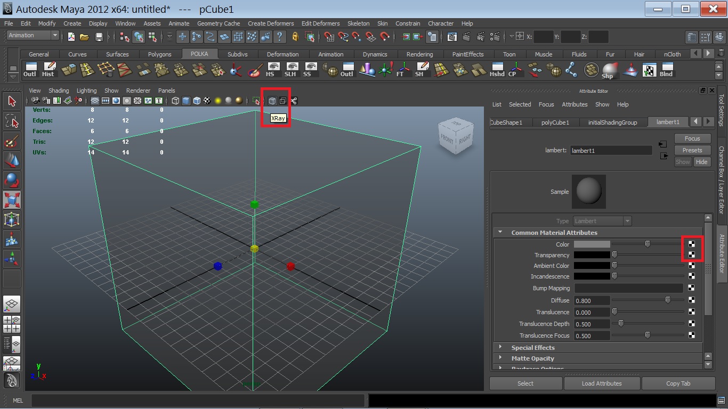
Task: Click the Color attribute gray swatch
Action: pos(592,244)
